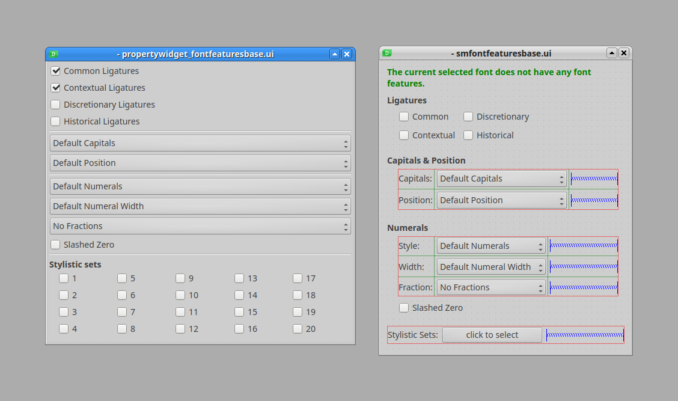Uncheck the Common Ligatures checkbox

coord(56,71)
